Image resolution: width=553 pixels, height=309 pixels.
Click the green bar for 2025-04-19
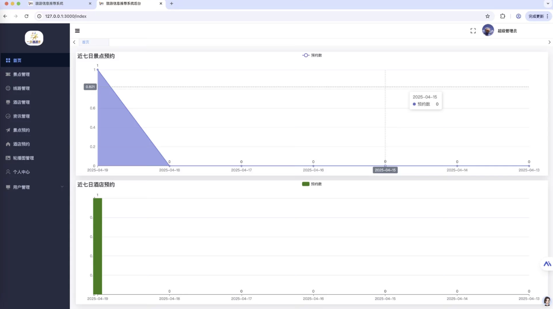pyautogui.click(x=98, y=246)
